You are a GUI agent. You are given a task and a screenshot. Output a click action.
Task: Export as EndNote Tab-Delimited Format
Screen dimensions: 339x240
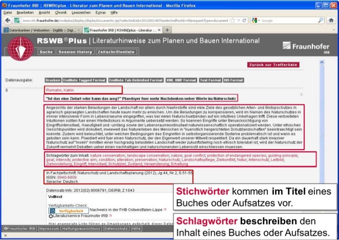tap(136, 80)
